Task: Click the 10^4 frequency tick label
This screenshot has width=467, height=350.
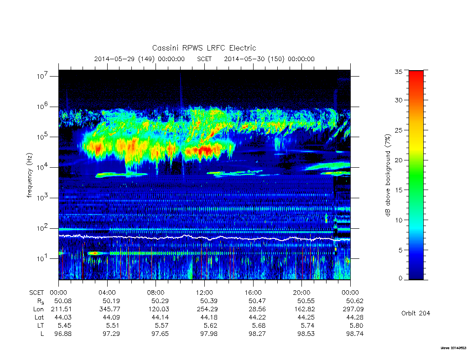Action: click(x=42, y=167)
